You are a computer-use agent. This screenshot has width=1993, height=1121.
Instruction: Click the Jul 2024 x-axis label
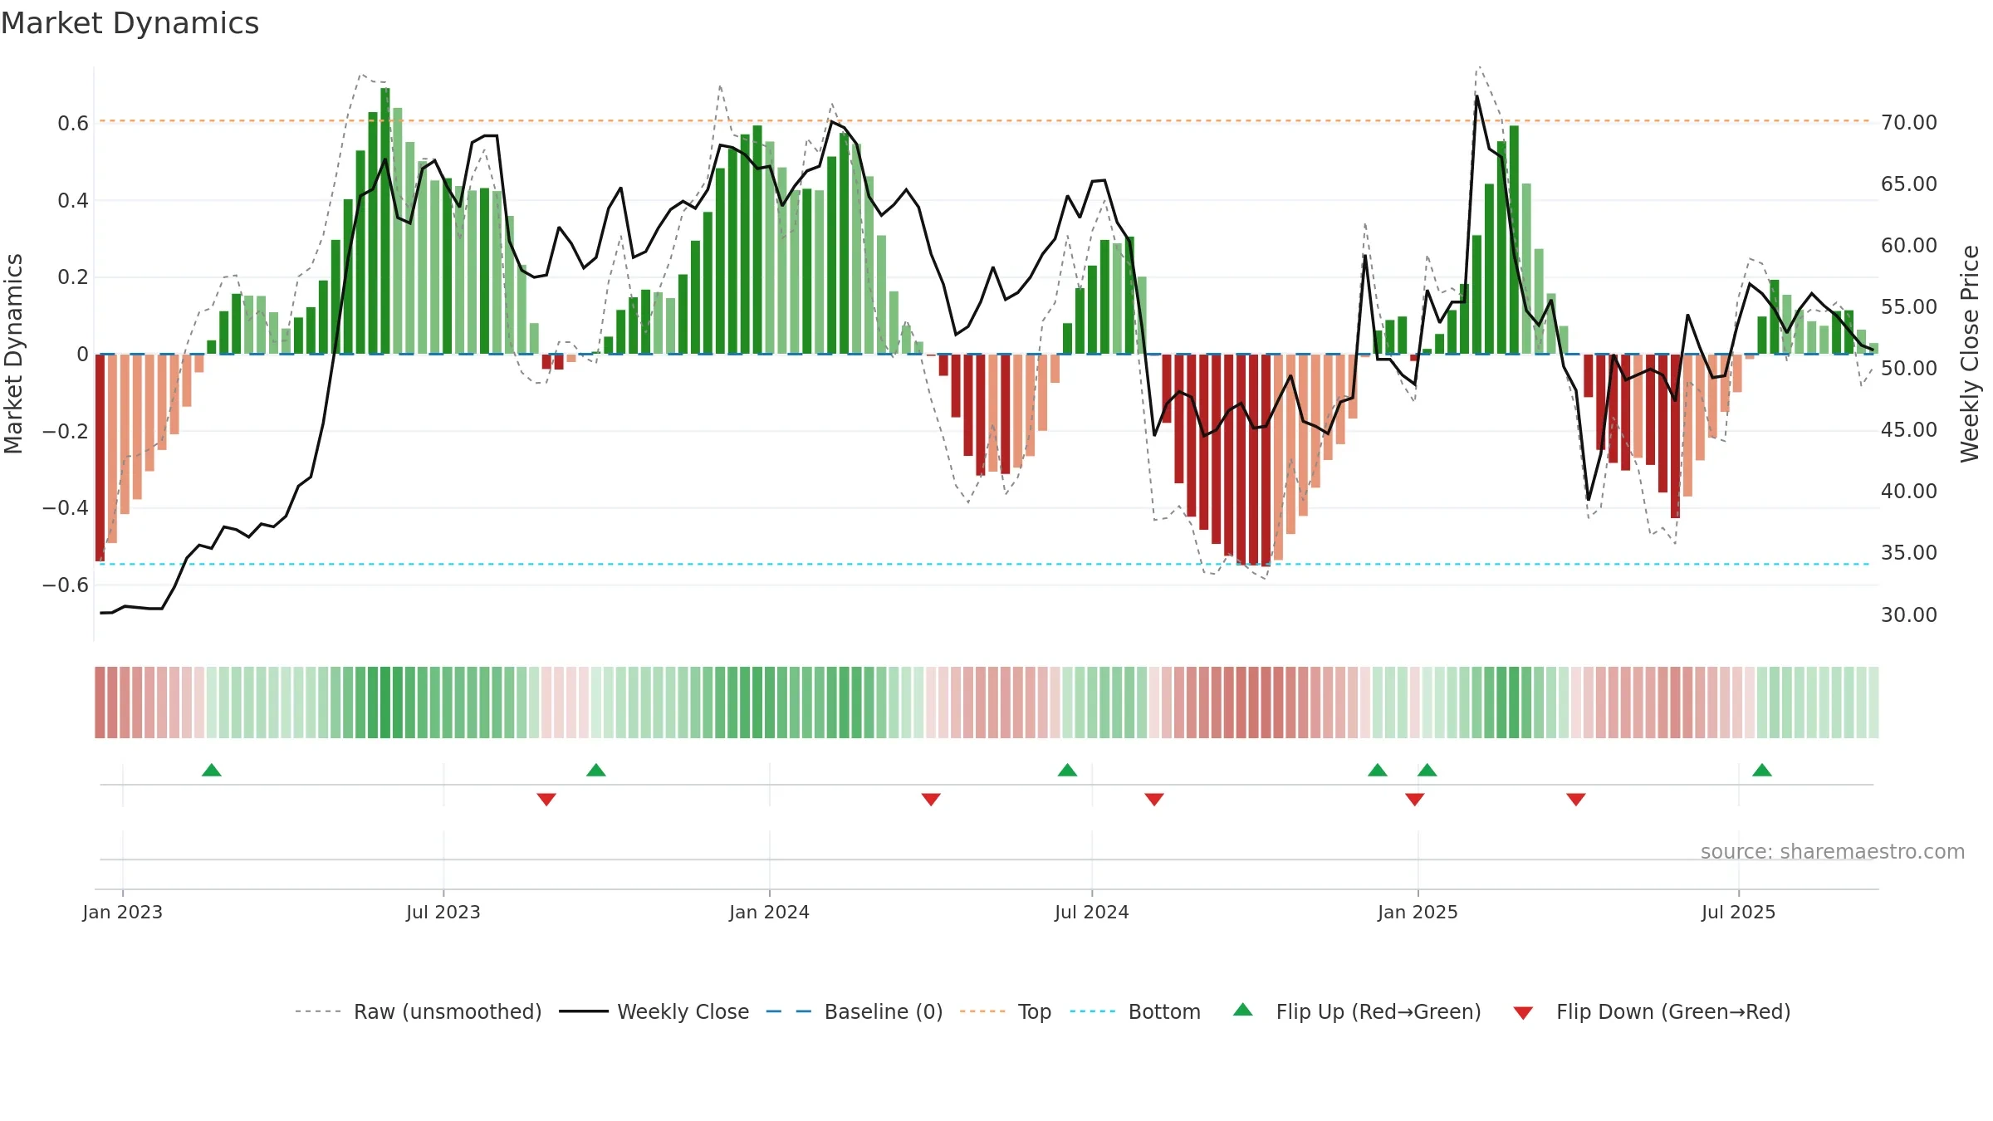tap(1092, 912)
